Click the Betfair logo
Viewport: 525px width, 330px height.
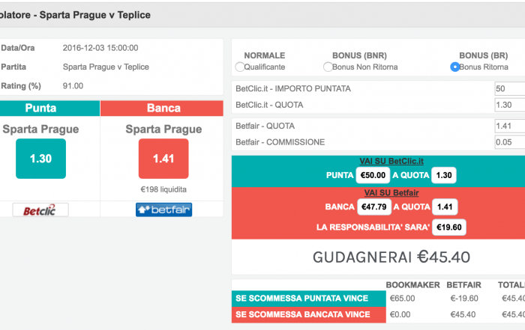[163, 210]
